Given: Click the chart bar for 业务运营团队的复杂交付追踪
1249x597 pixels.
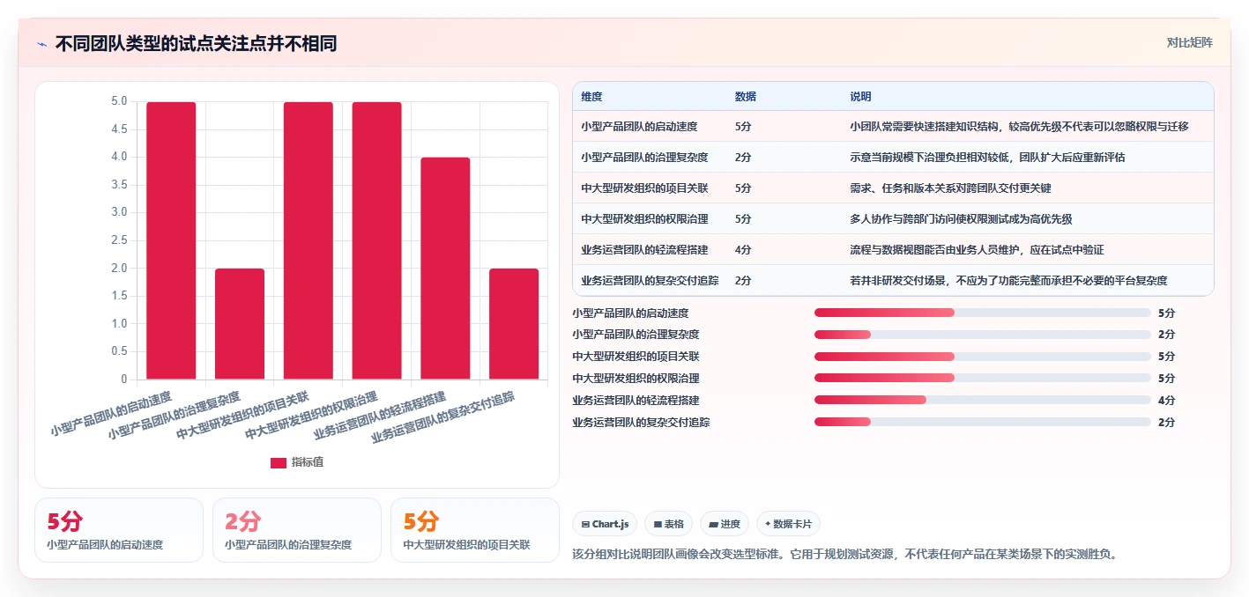Looking at the screenshot, I should [514, 324].
